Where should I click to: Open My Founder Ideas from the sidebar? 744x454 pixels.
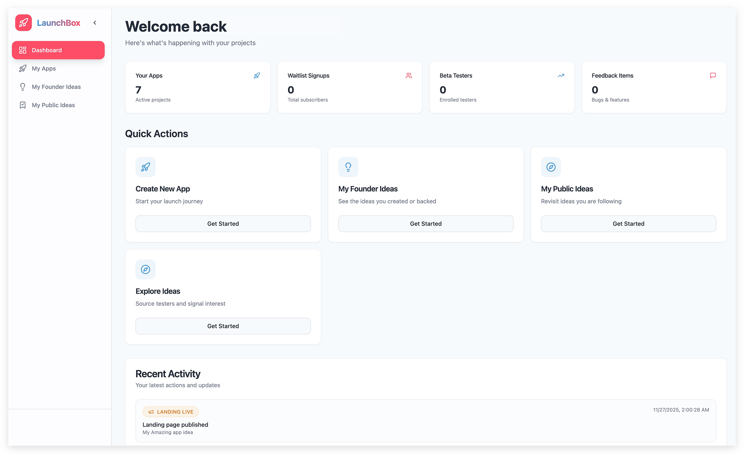tap(56, 87)
